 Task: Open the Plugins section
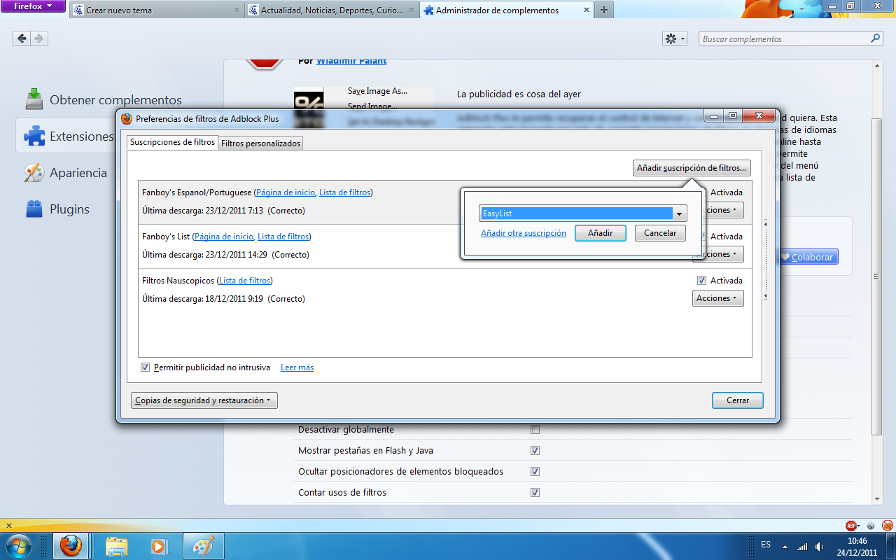[x=57, y=209]
